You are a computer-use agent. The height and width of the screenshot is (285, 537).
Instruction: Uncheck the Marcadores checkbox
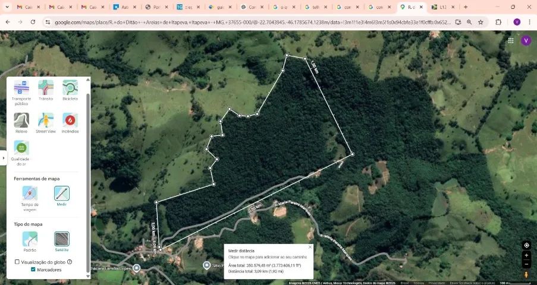33,270
